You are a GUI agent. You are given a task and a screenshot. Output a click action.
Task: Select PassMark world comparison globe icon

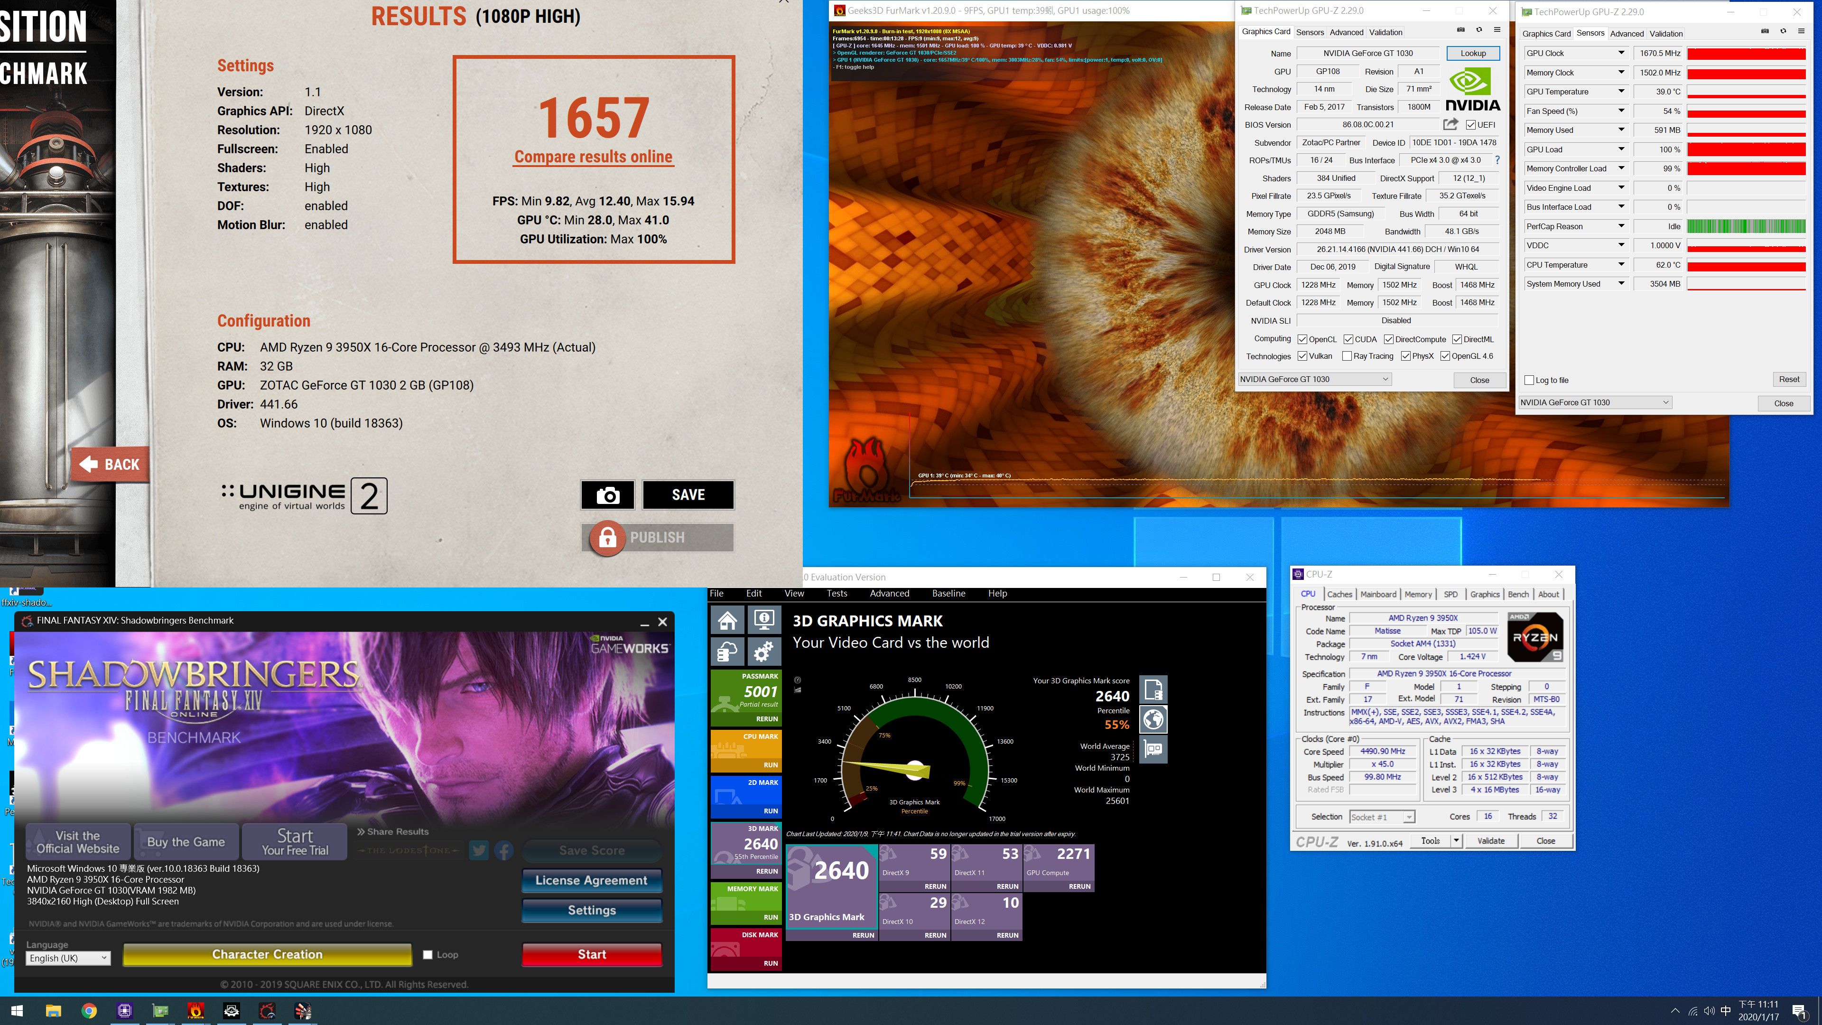pos(1153,719)
